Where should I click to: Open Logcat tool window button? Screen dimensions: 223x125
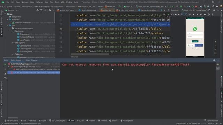point(43,120)
